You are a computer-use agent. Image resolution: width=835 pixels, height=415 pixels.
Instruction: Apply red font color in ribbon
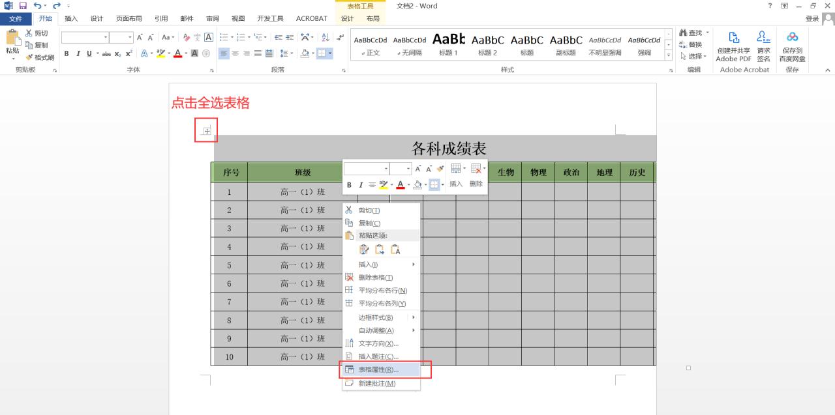177,53
